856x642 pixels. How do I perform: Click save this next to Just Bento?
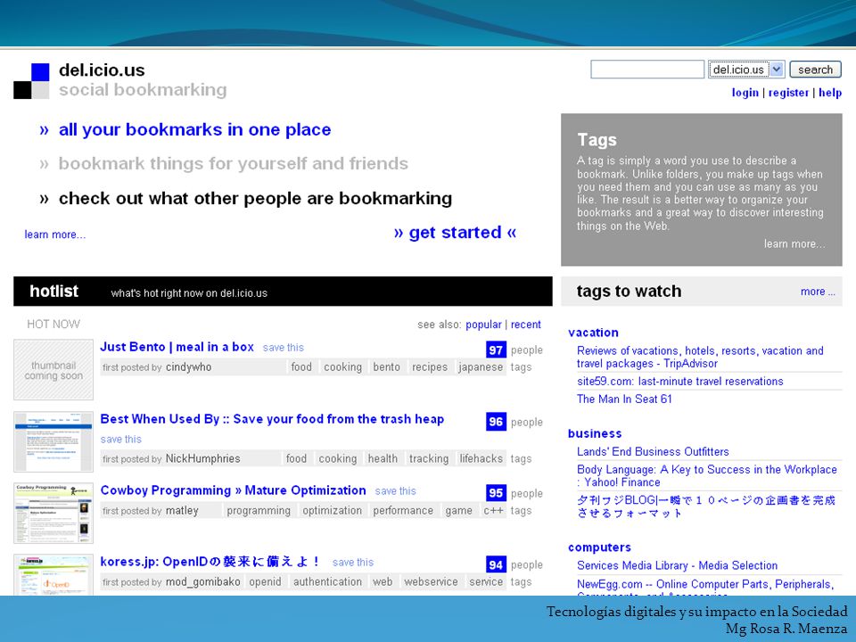(x=284, y=348)
